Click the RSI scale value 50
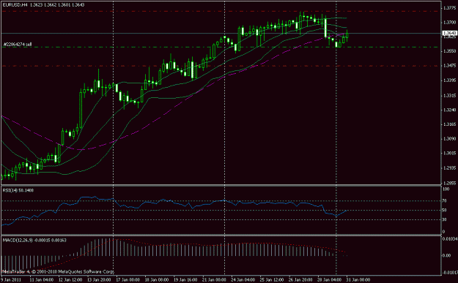Image resolution: width=458 pixels, height=283 pixels. coord(445,210)
